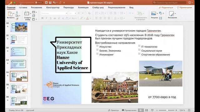Toggle Italic (К) formatting
The height and width of the screenshot is (112, 200).
(x=47, y=18)
